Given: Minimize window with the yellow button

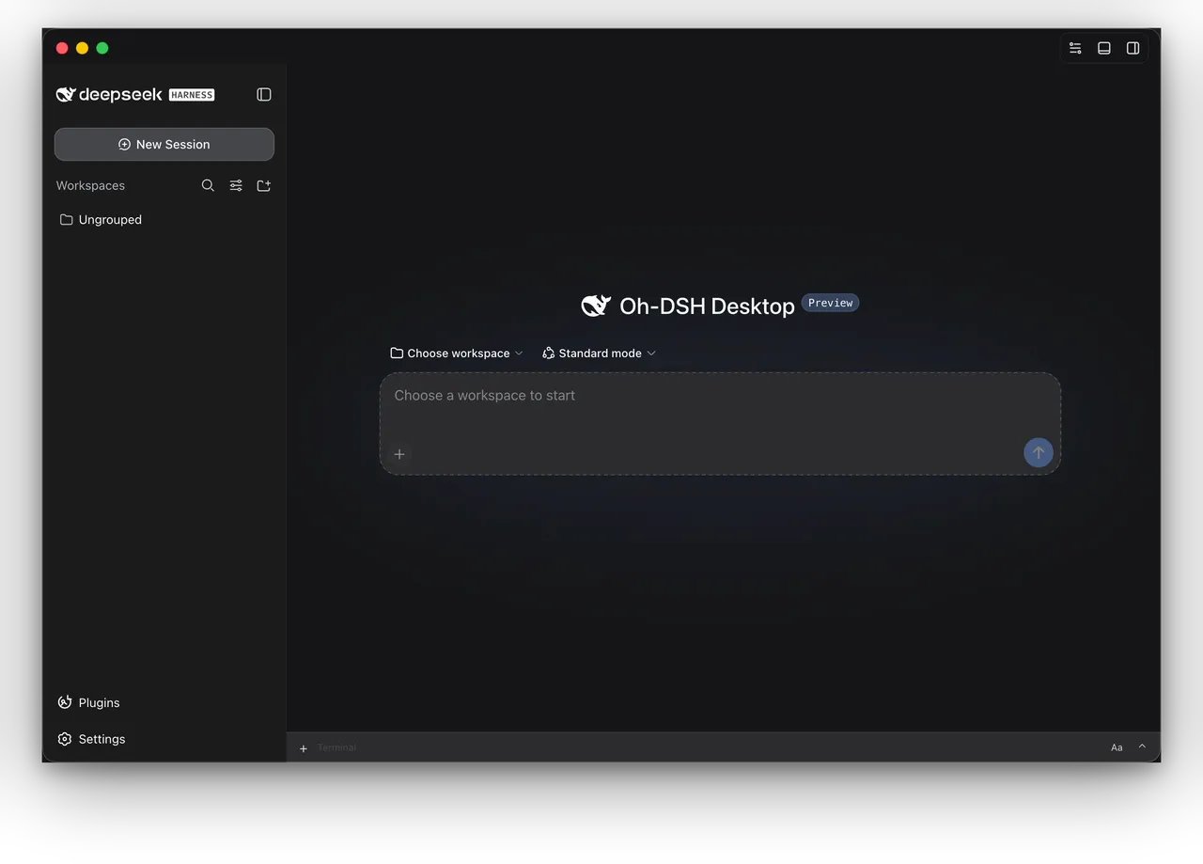Looking at the screenshot, I should pyautogui.click(x=83, y=48).
